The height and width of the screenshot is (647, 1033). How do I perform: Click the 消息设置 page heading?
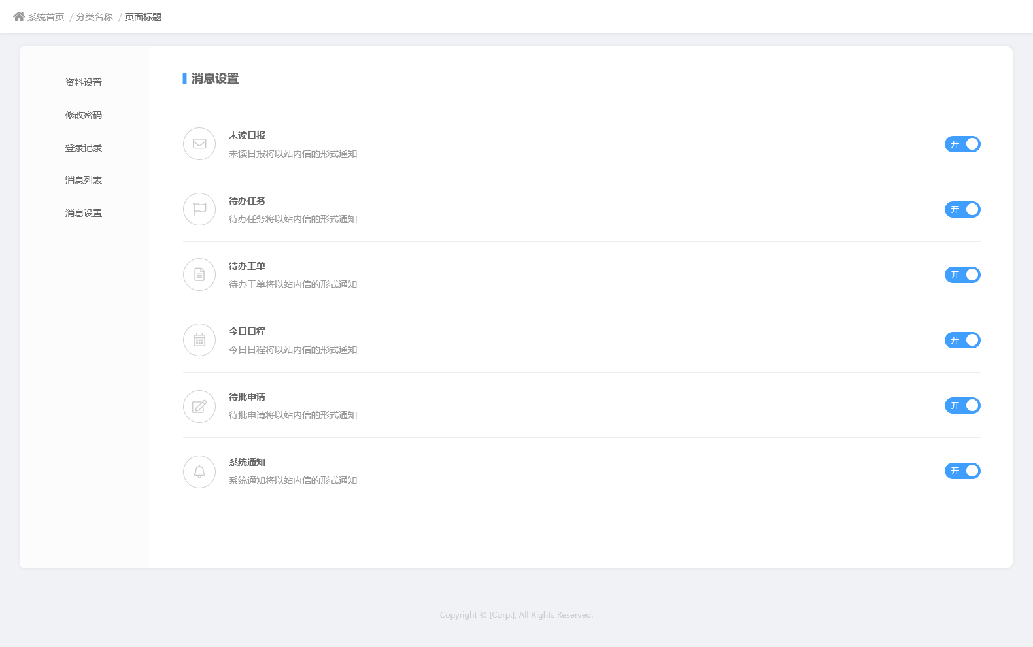pyautogui.click(x=215, y=78)
